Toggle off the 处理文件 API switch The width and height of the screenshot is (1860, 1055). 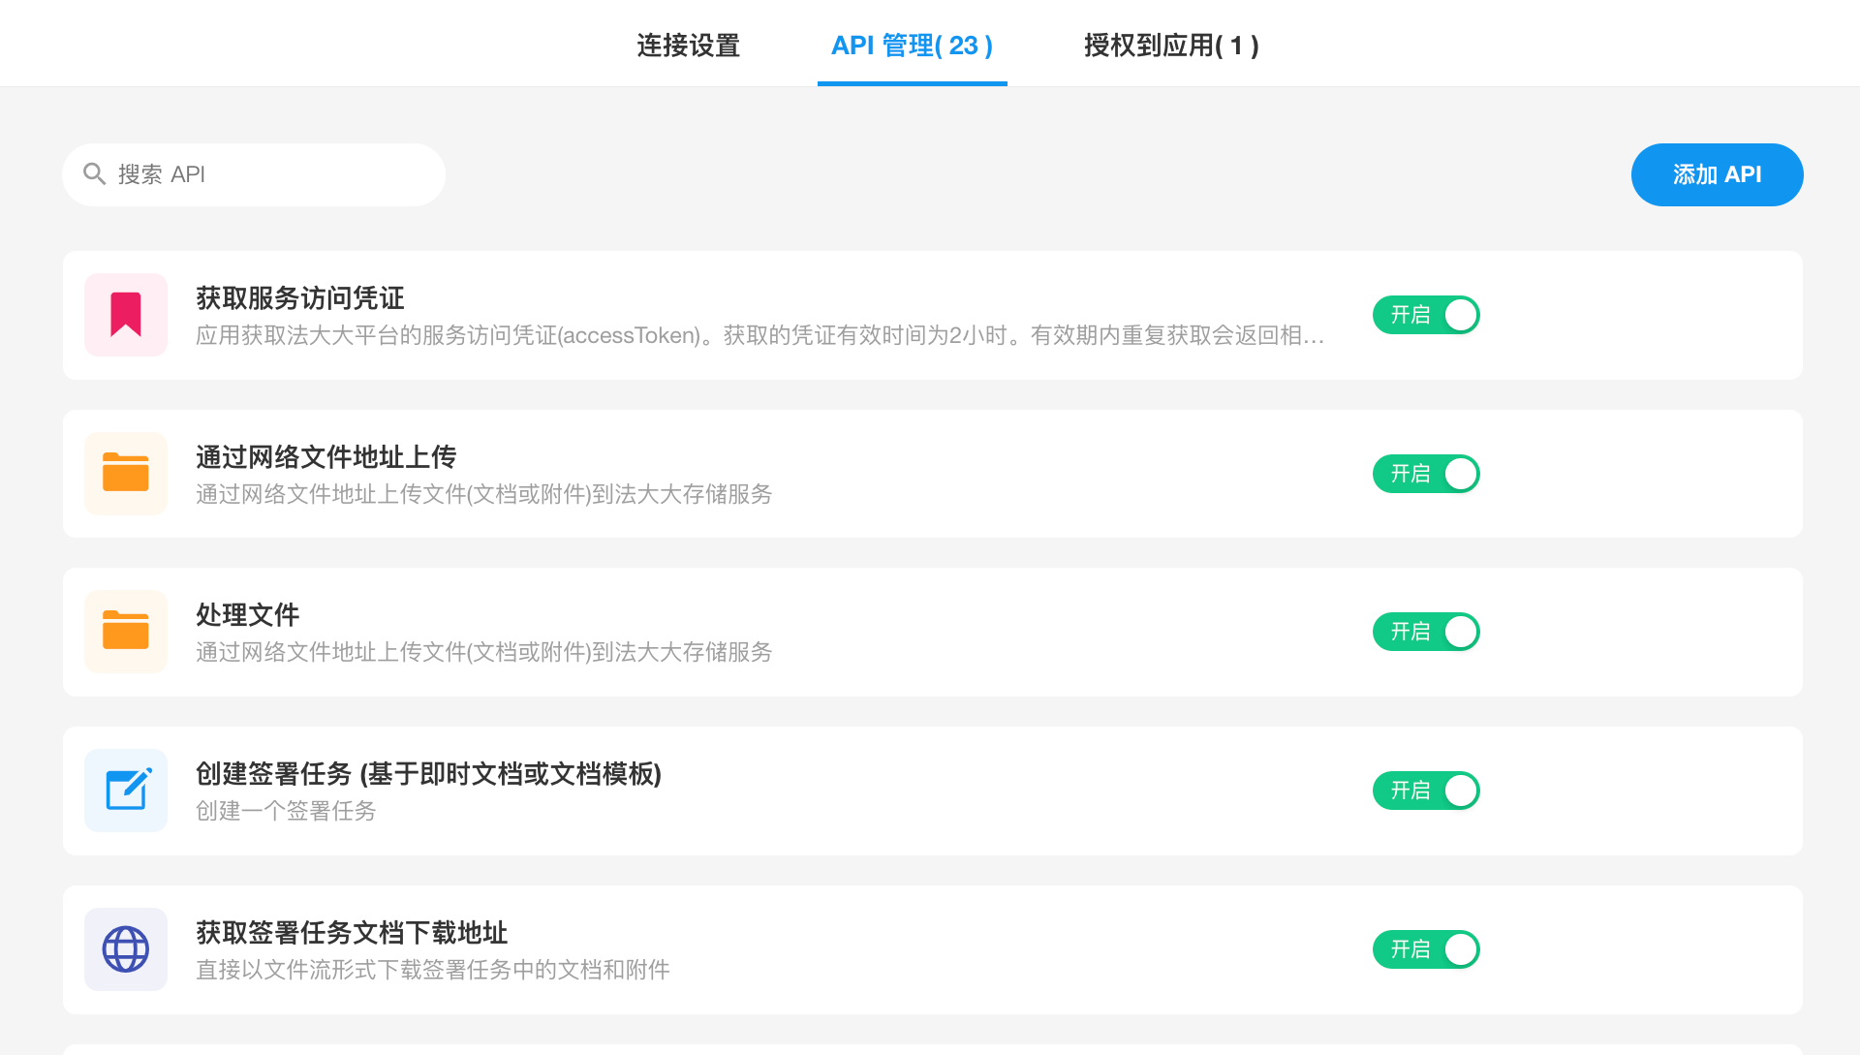[x=1425, y=632]
